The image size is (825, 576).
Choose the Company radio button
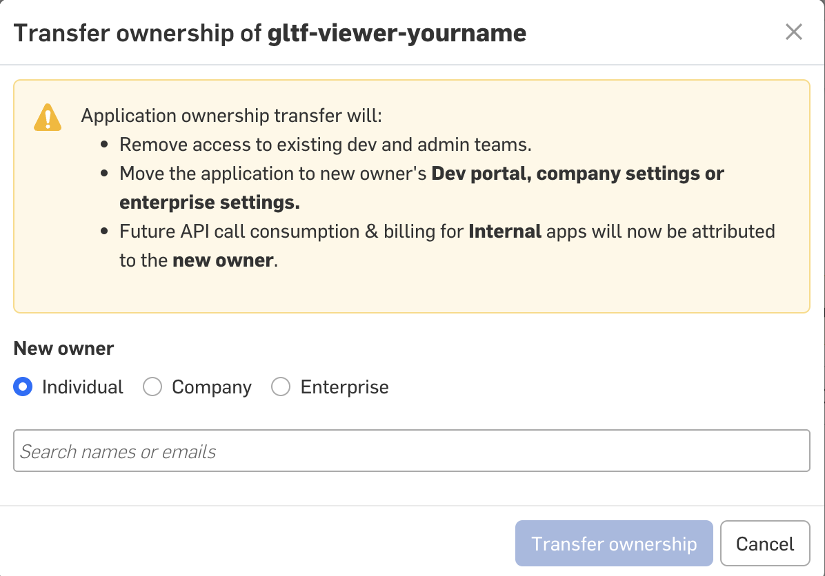(152, 387)
